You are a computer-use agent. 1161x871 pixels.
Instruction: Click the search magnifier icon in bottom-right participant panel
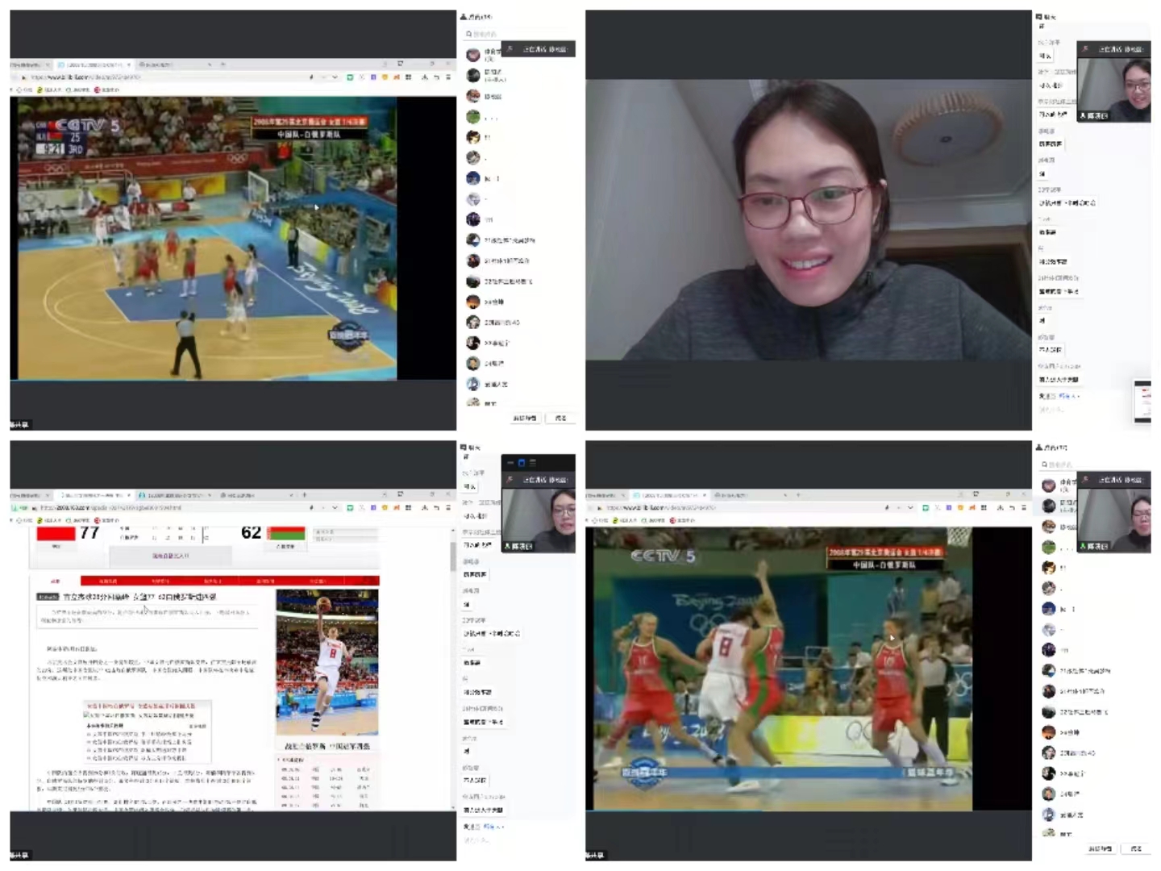click(1045, 465)
